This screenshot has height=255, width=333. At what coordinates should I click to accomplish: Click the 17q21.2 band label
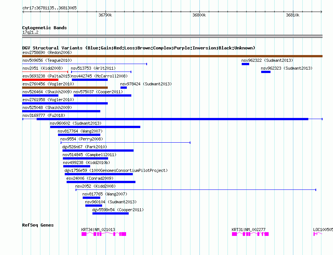point(30,32)
